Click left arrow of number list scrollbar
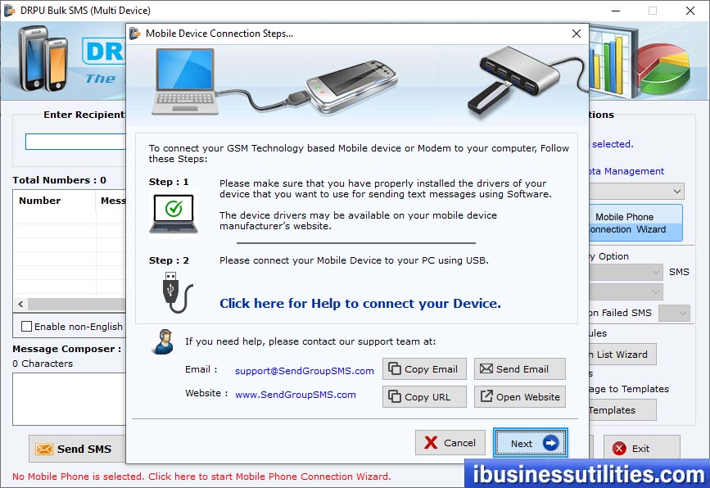This screenshot has width=710, height=488. coord(20,305)
